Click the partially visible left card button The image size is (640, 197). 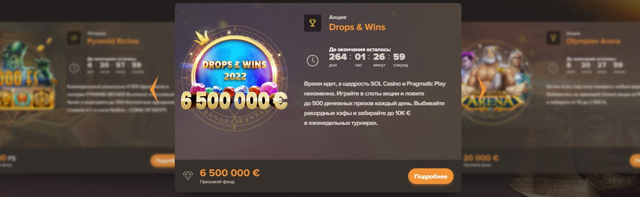point(162,161)
